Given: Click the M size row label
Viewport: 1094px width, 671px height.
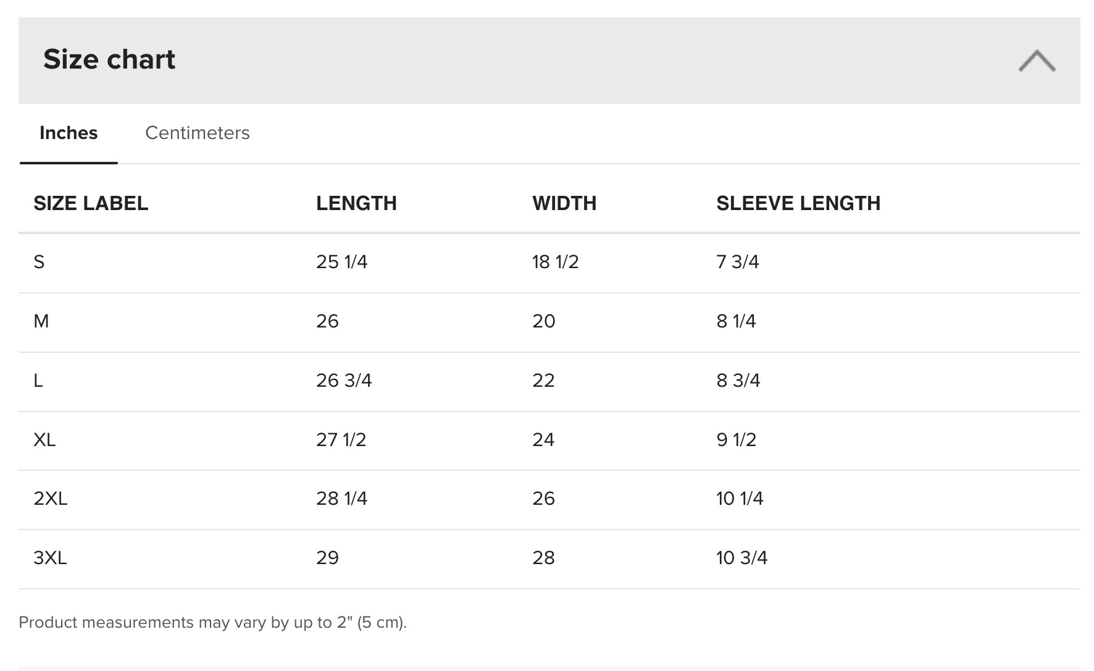Looking at the screenshot, I should click(x=41, y=321).
